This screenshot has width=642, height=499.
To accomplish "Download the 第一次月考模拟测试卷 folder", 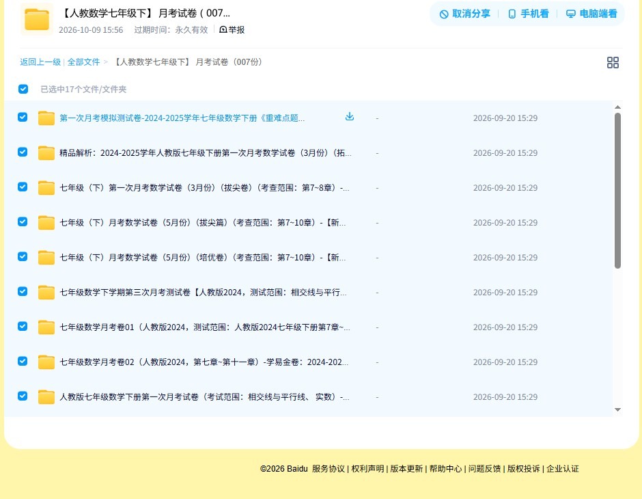I will (349, 117).
